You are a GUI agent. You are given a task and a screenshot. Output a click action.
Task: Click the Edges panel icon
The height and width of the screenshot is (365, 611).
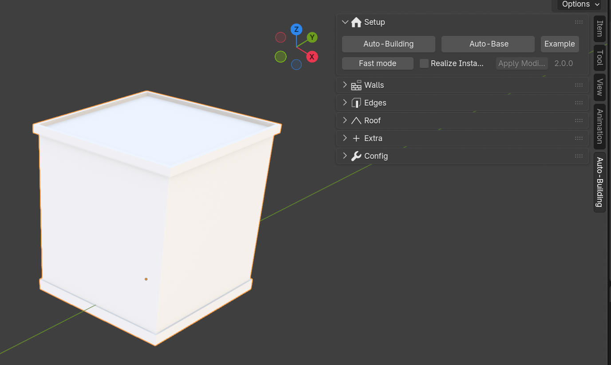pyautogui.click(x=356, y=103)
